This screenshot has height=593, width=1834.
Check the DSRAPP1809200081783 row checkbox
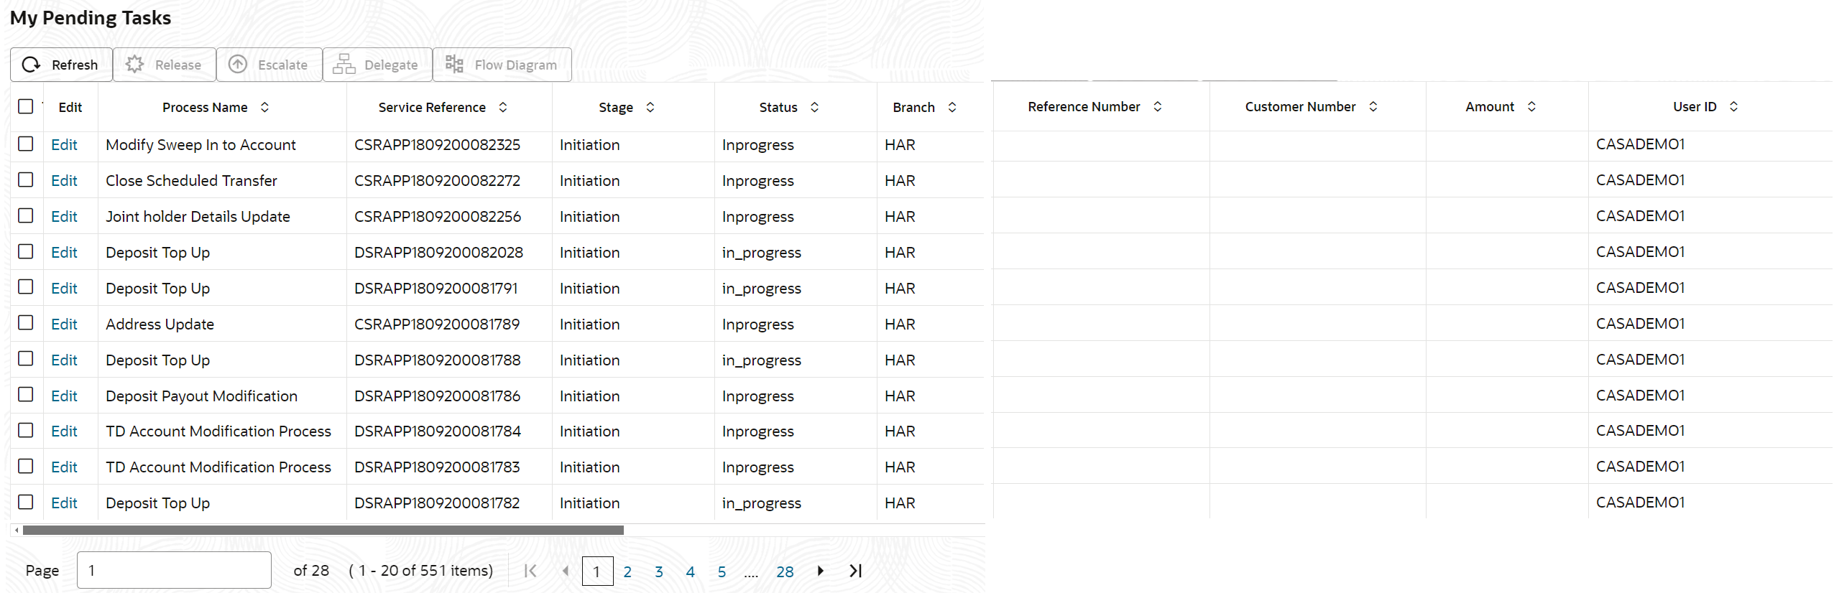tap(26, 466)
